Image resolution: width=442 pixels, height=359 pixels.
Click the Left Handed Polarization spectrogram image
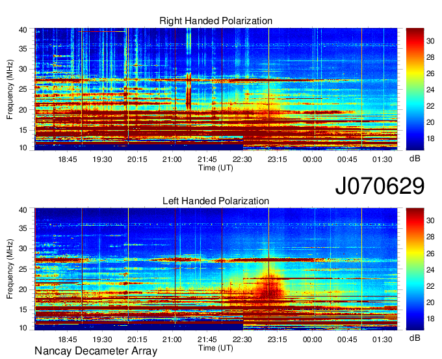pyautogui.click(x=216, y=269)
